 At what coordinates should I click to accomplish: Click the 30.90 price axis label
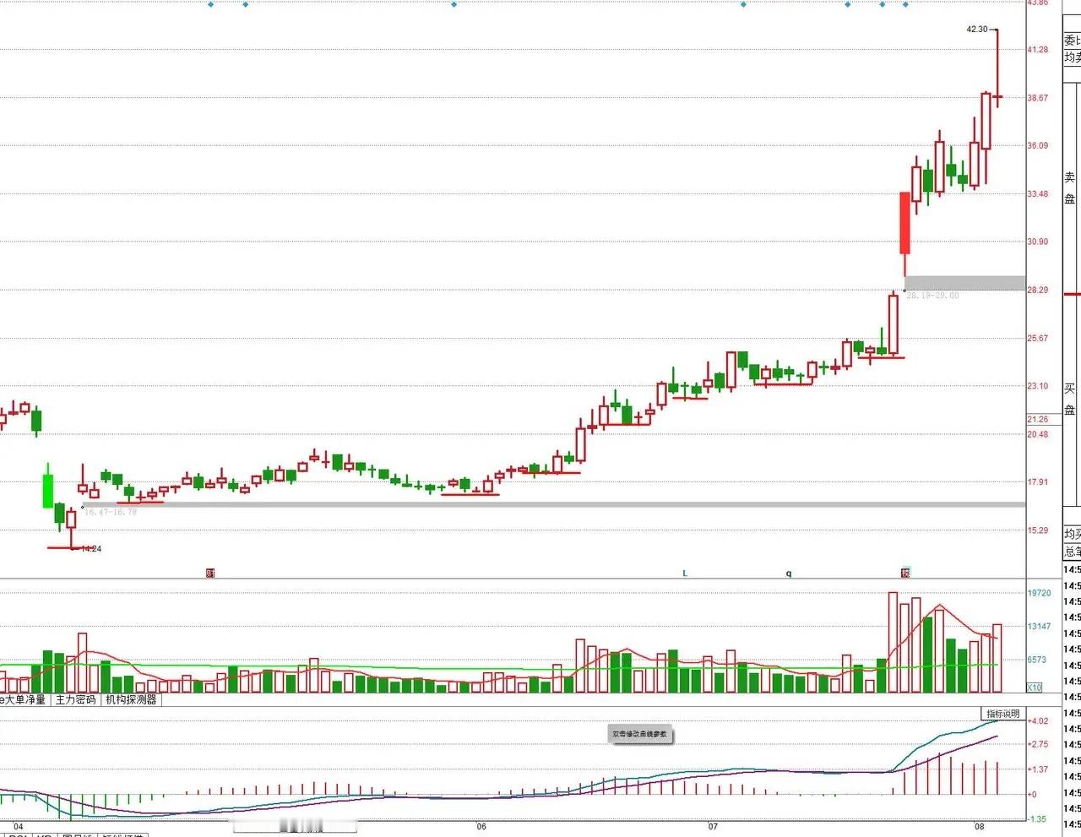point(1038,242)
